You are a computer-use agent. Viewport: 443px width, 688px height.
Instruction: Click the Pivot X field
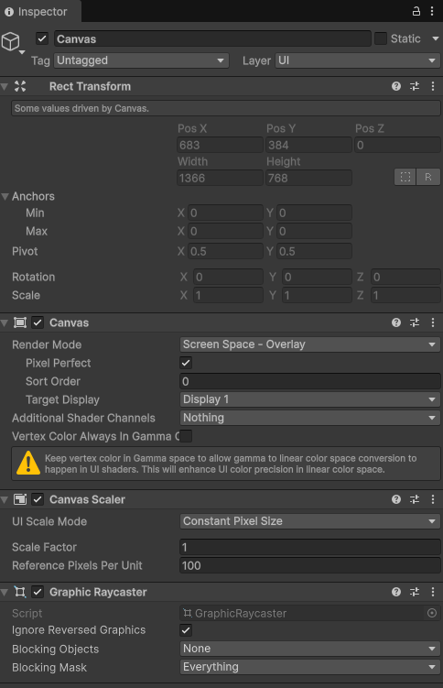point(225,251)
